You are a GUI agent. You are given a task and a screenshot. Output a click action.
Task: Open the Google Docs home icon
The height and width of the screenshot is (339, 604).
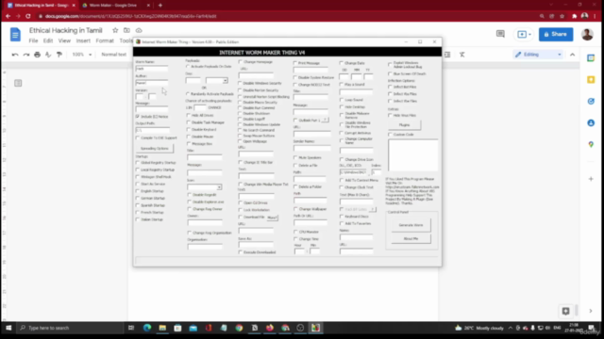(15, 35)
